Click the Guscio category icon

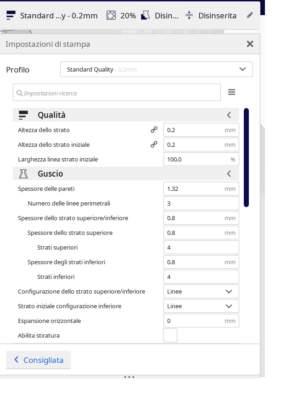23,174
